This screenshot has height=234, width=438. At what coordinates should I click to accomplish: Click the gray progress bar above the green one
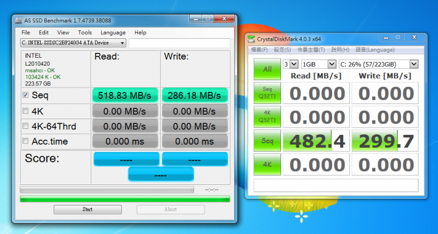106,190
